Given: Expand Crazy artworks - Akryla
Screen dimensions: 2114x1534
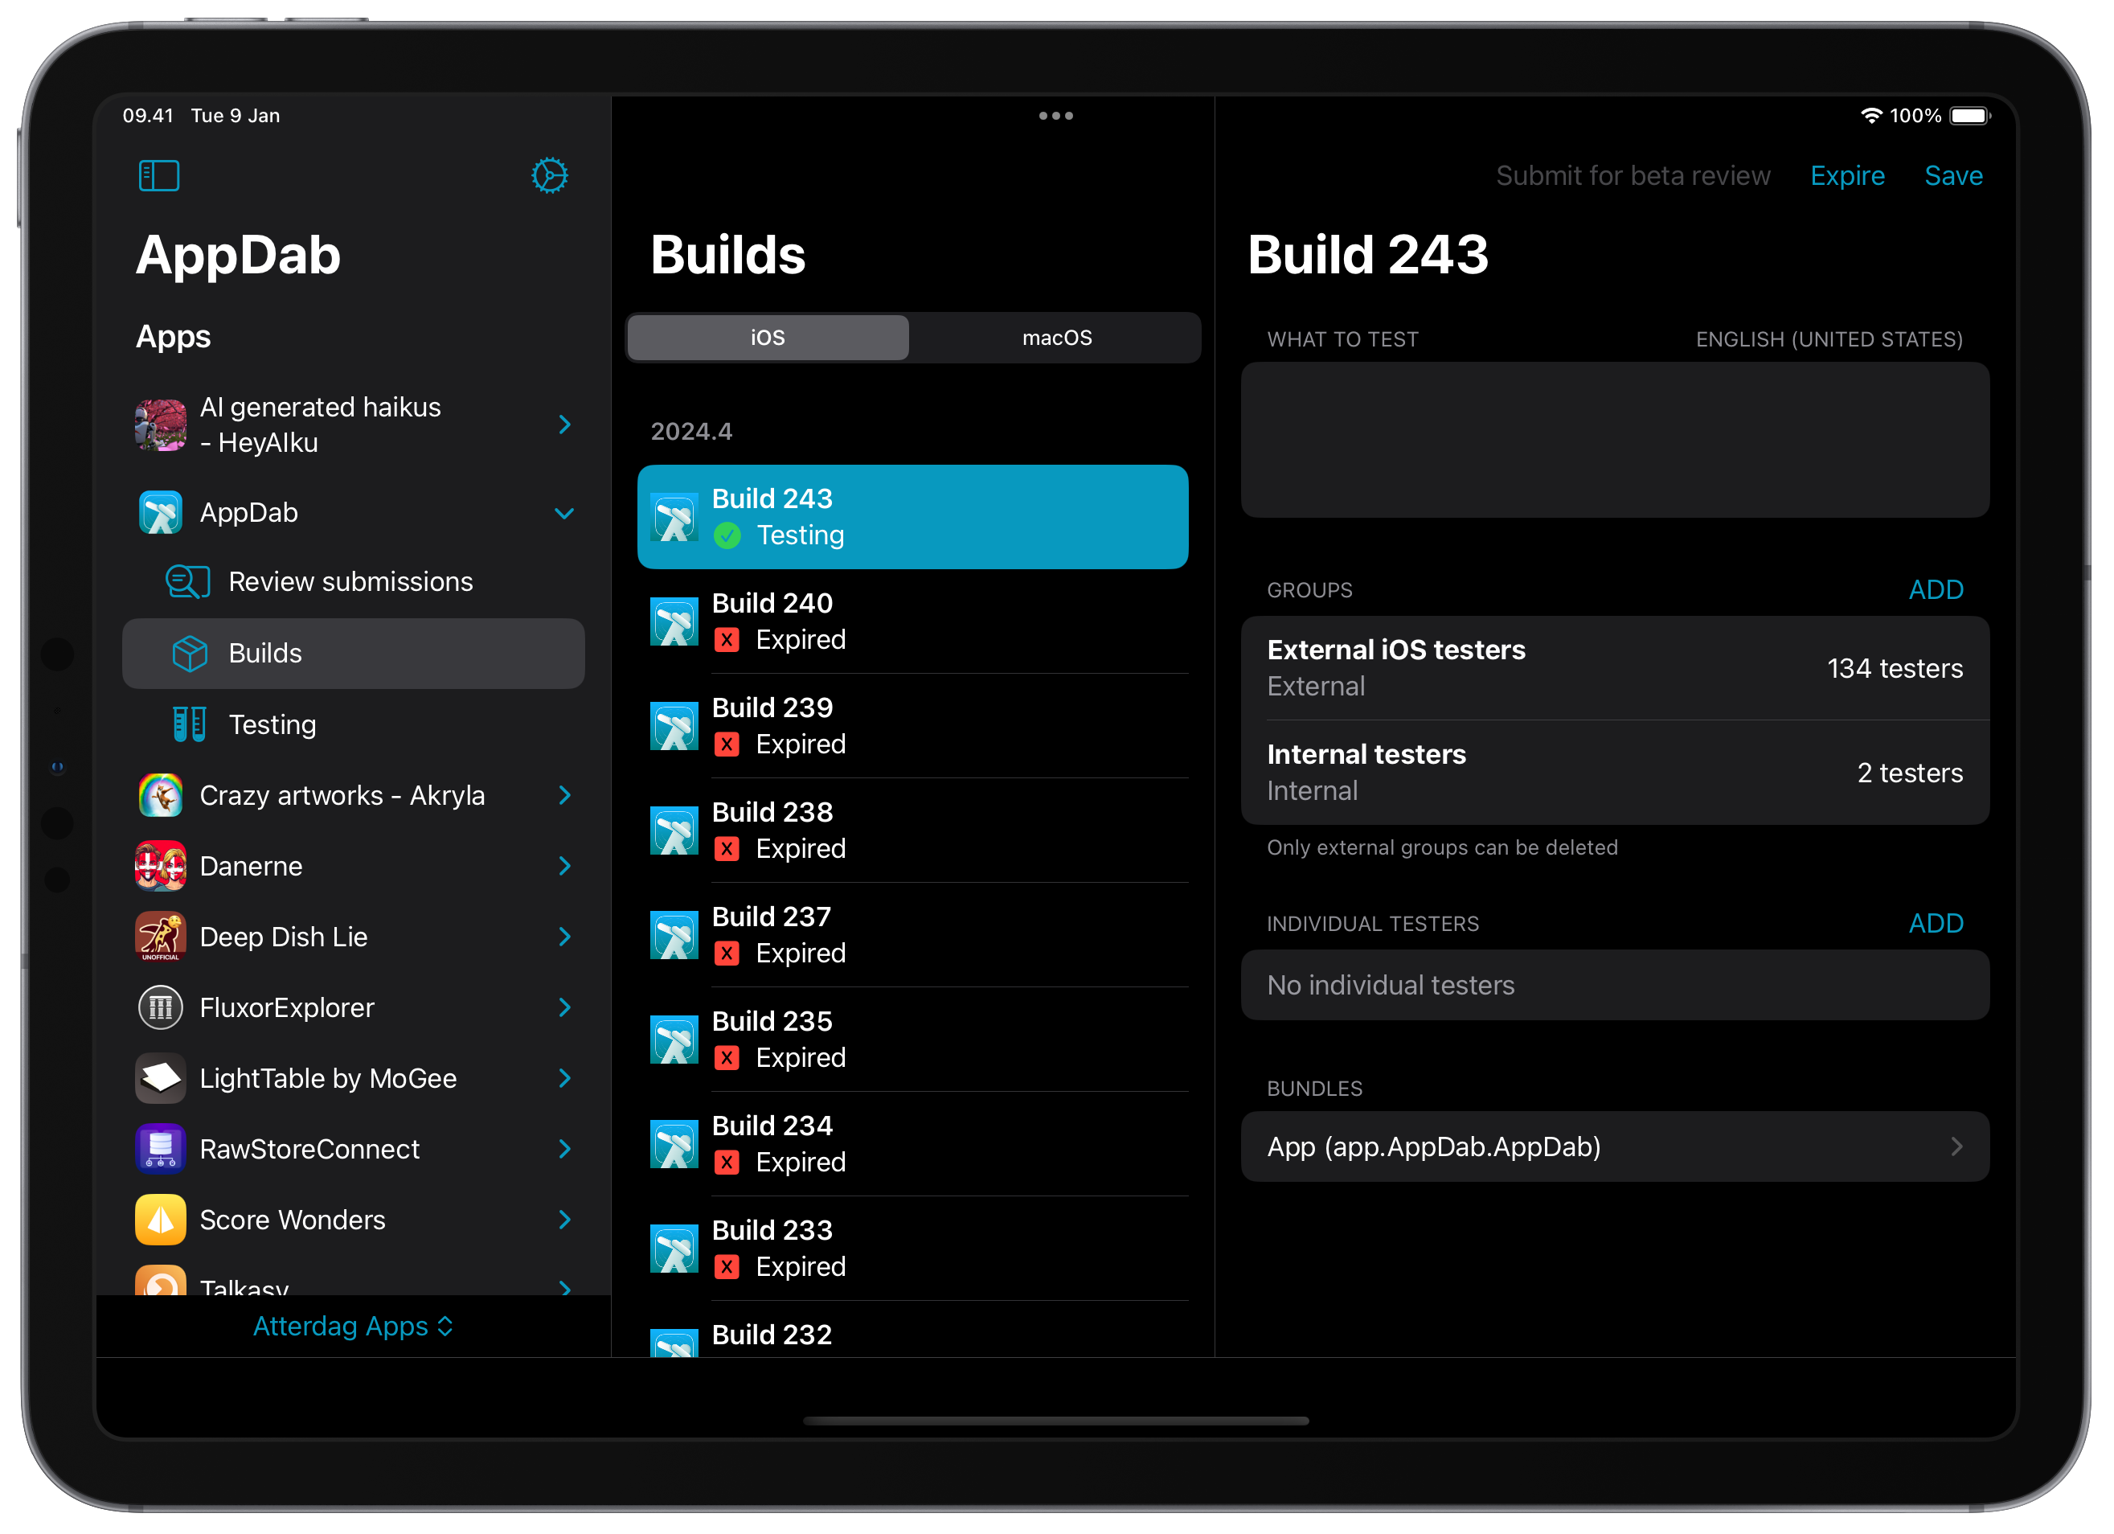Looking at the screenshot, I should click(564, 795).
